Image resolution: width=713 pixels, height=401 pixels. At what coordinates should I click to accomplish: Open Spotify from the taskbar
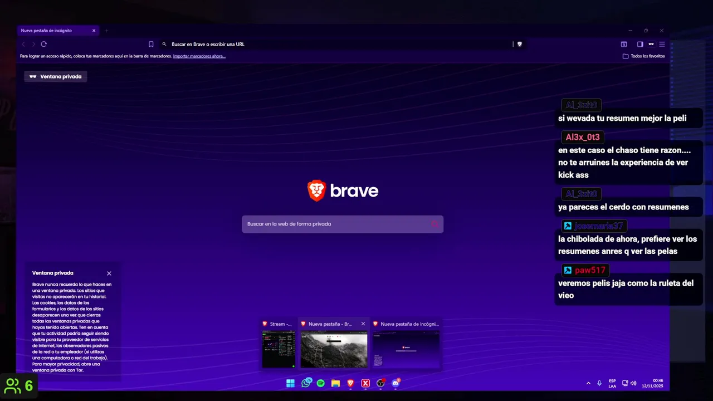pos(321,383)
